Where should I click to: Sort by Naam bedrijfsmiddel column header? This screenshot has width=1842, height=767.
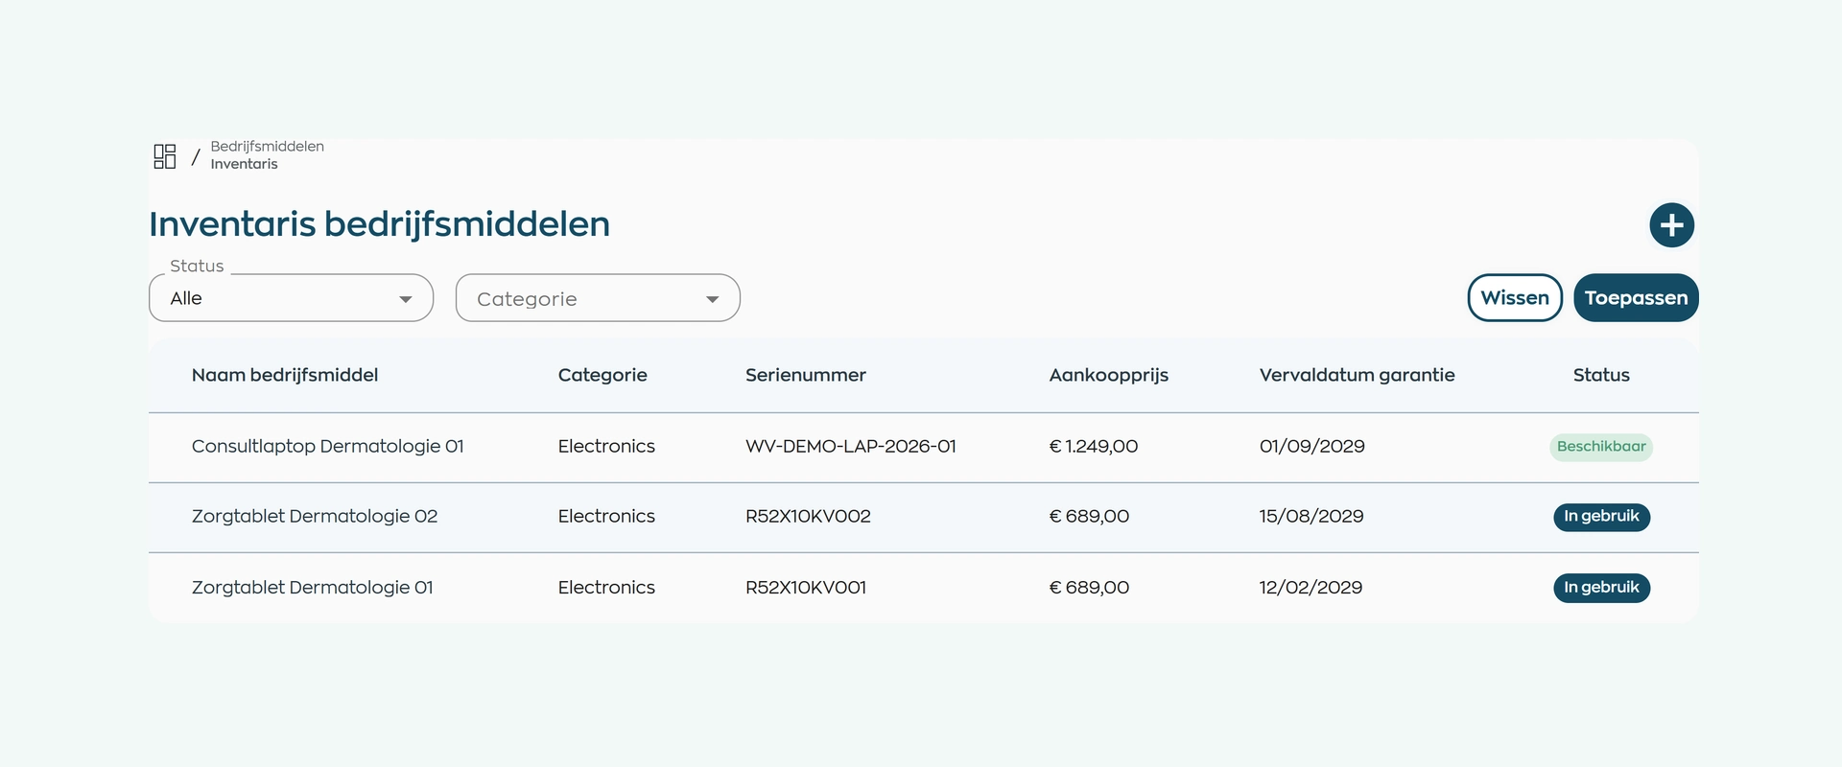(285, 375)
